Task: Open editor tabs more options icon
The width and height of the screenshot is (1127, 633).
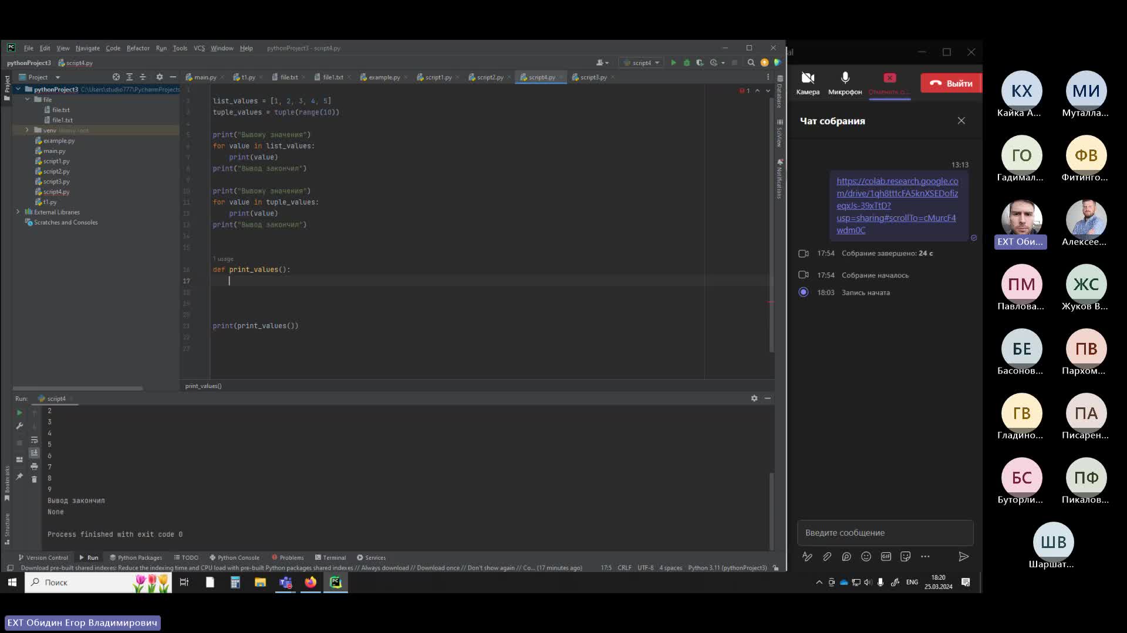Action: point(768,77)
